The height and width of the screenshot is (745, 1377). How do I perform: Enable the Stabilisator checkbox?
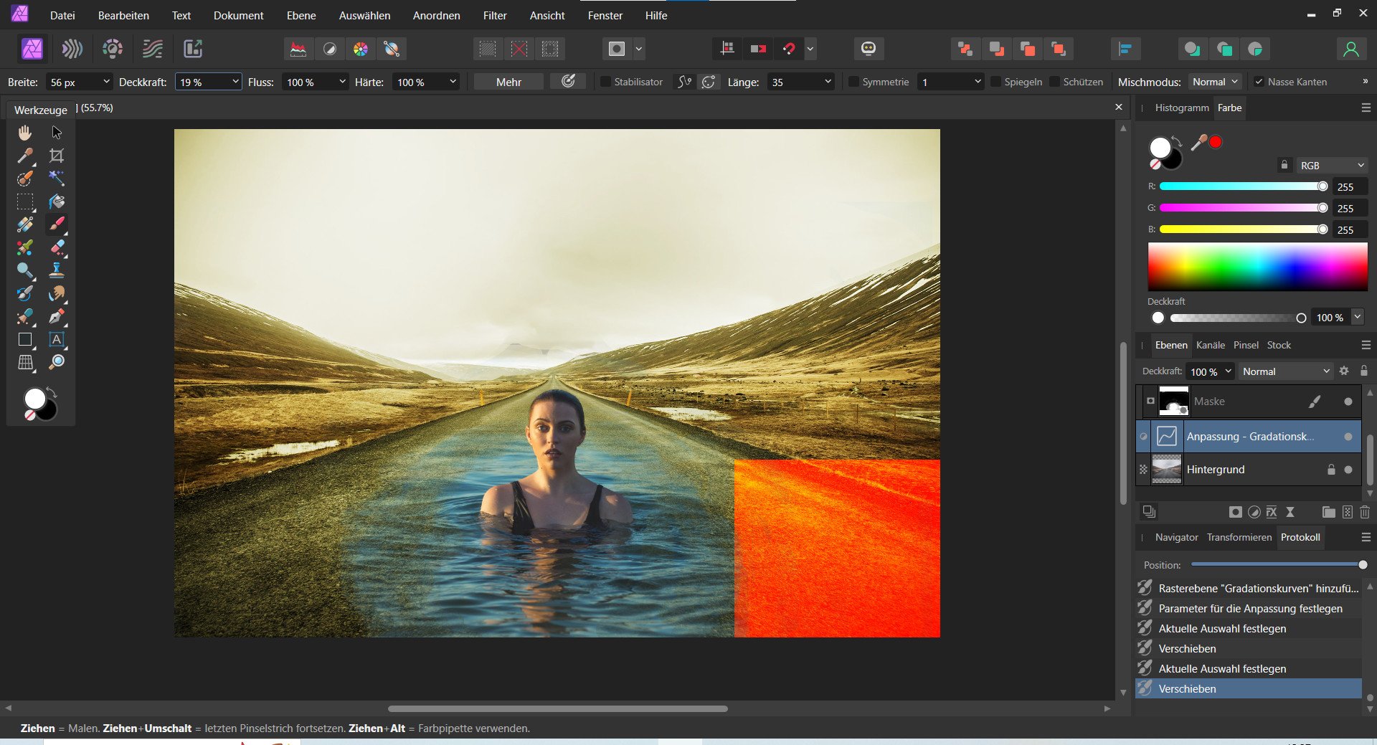coord(606,82)
